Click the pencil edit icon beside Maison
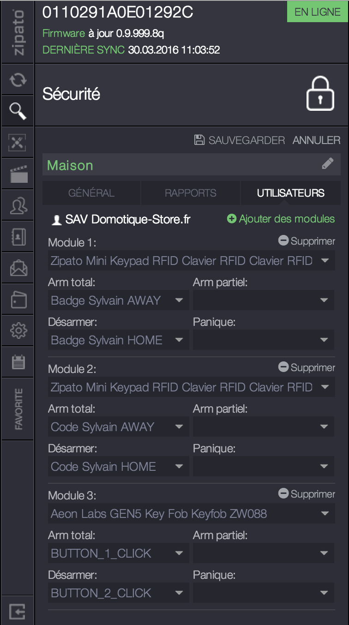Screen dimensions: 349x625 point(327,164)
